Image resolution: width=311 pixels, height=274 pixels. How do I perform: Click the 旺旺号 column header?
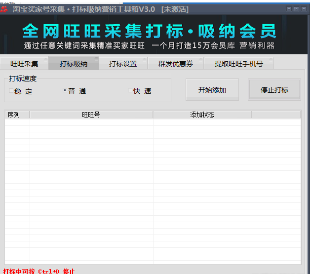(91, 115)
